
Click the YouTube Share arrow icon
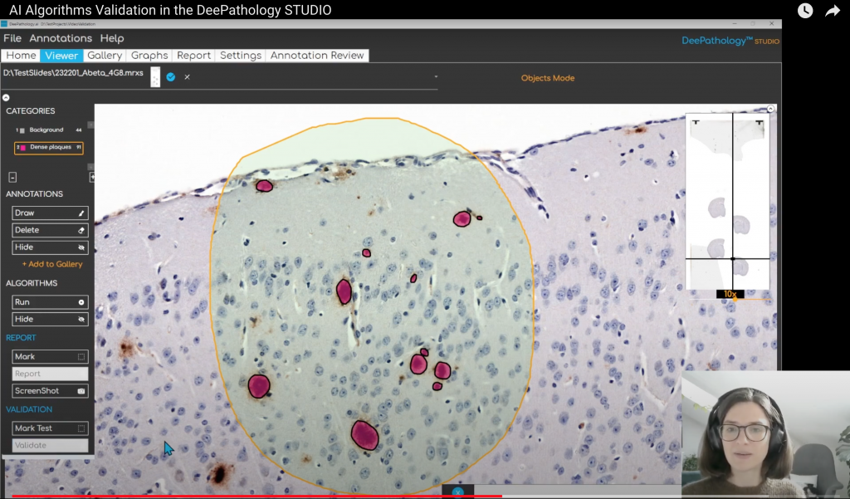tap(832, 11)
